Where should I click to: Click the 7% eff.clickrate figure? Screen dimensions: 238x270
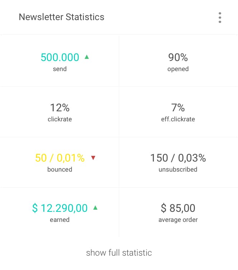click(x=178, y=108)
